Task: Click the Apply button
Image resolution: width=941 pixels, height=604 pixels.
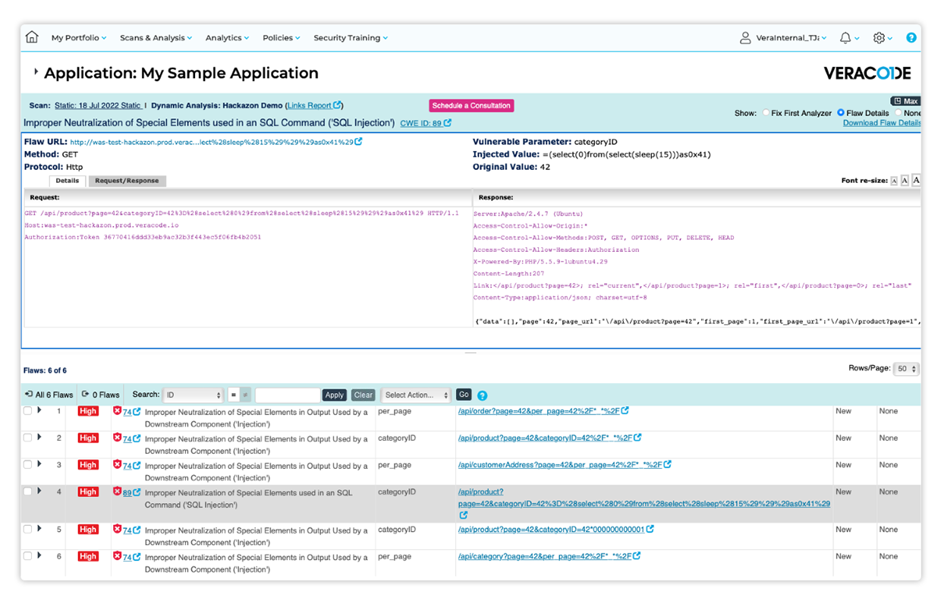Action: coord(335,395)
